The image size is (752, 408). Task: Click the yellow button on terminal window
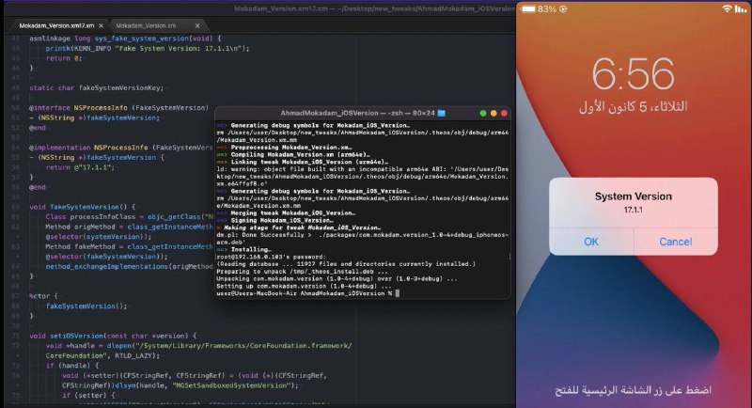pos(493,113)
